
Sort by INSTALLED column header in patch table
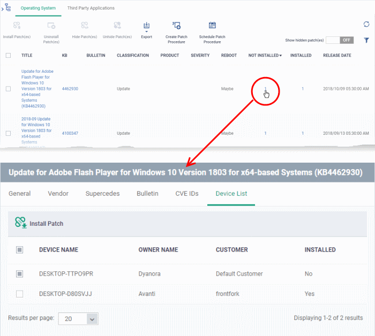tap(301, 56)
